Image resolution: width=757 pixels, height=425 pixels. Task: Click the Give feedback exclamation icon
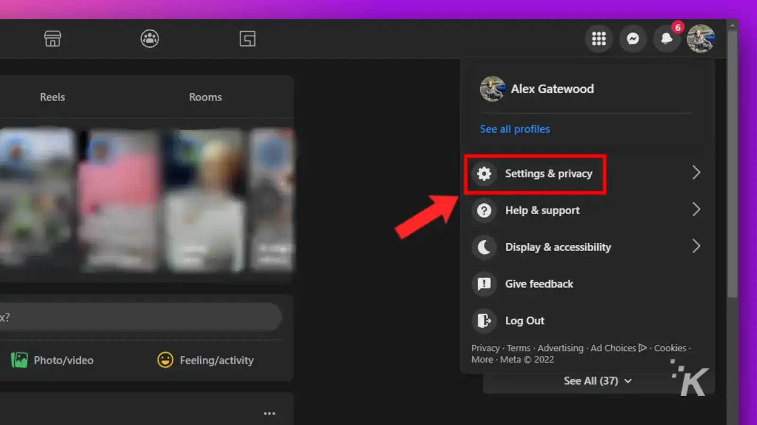click(484, 284)
